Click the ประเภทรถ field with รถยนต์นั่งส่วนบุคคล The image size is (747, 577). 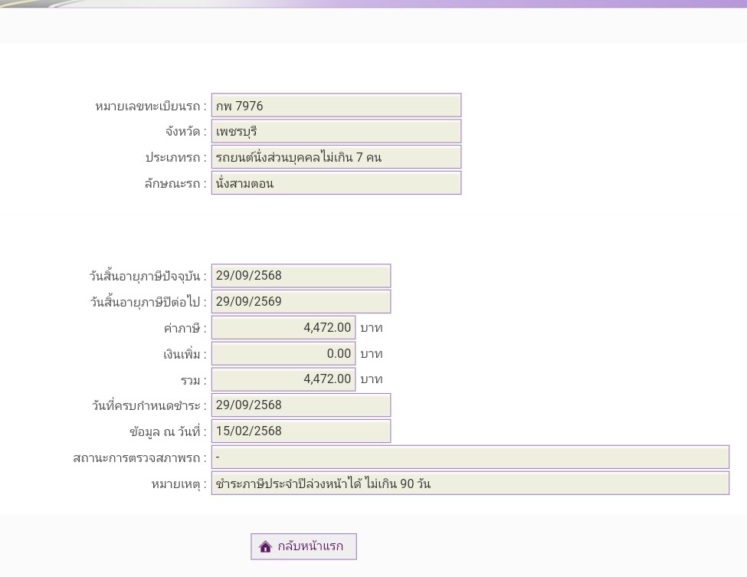click(336, 157)
